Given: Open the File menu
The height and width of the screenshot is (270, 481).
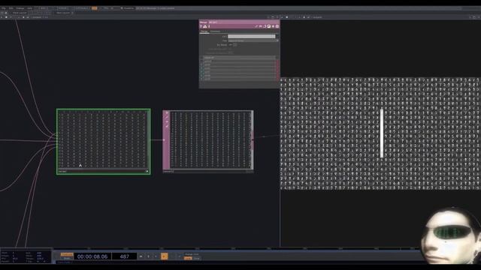Looking at the screenshot, I should tap(3, 8).
